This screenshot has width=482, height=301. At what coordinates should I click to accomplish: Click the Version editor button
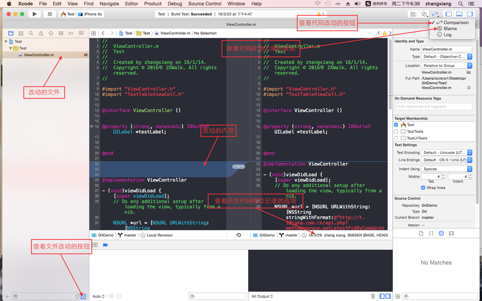(435, 14)
